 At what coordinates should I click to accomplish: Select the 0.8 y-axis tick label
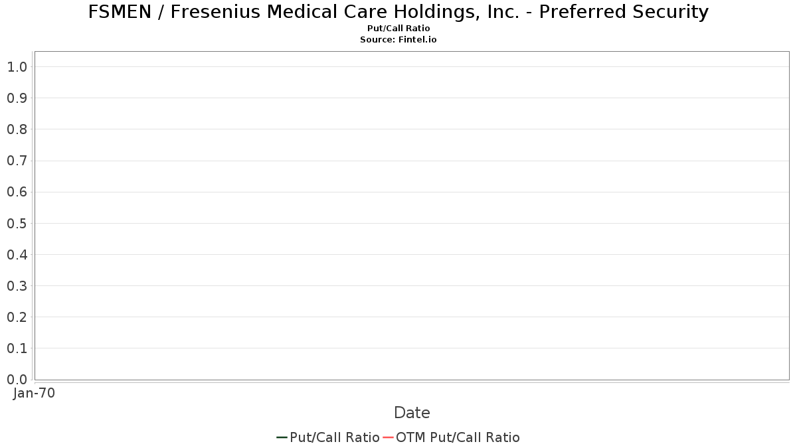coord(17,129)
